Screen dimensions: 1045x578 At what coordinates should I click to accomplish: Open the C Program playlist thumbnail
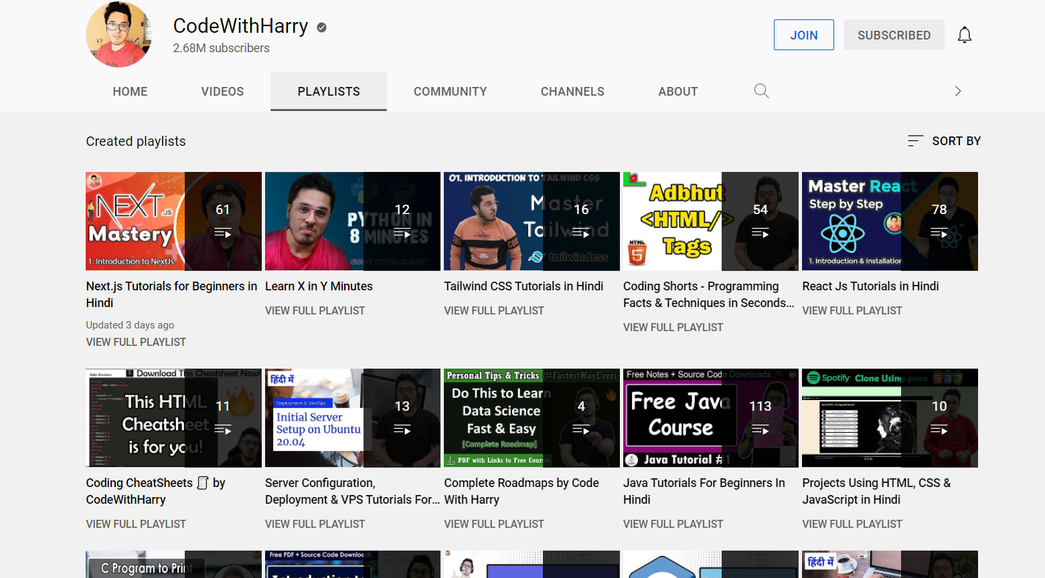(173, 565)
